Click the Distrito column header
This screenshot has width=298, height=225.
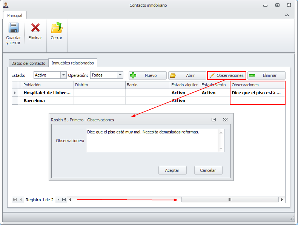pos(100,85)
